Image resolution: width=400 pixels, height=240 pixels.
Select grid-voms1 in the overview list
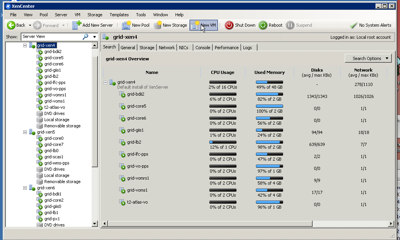point(137,190)
